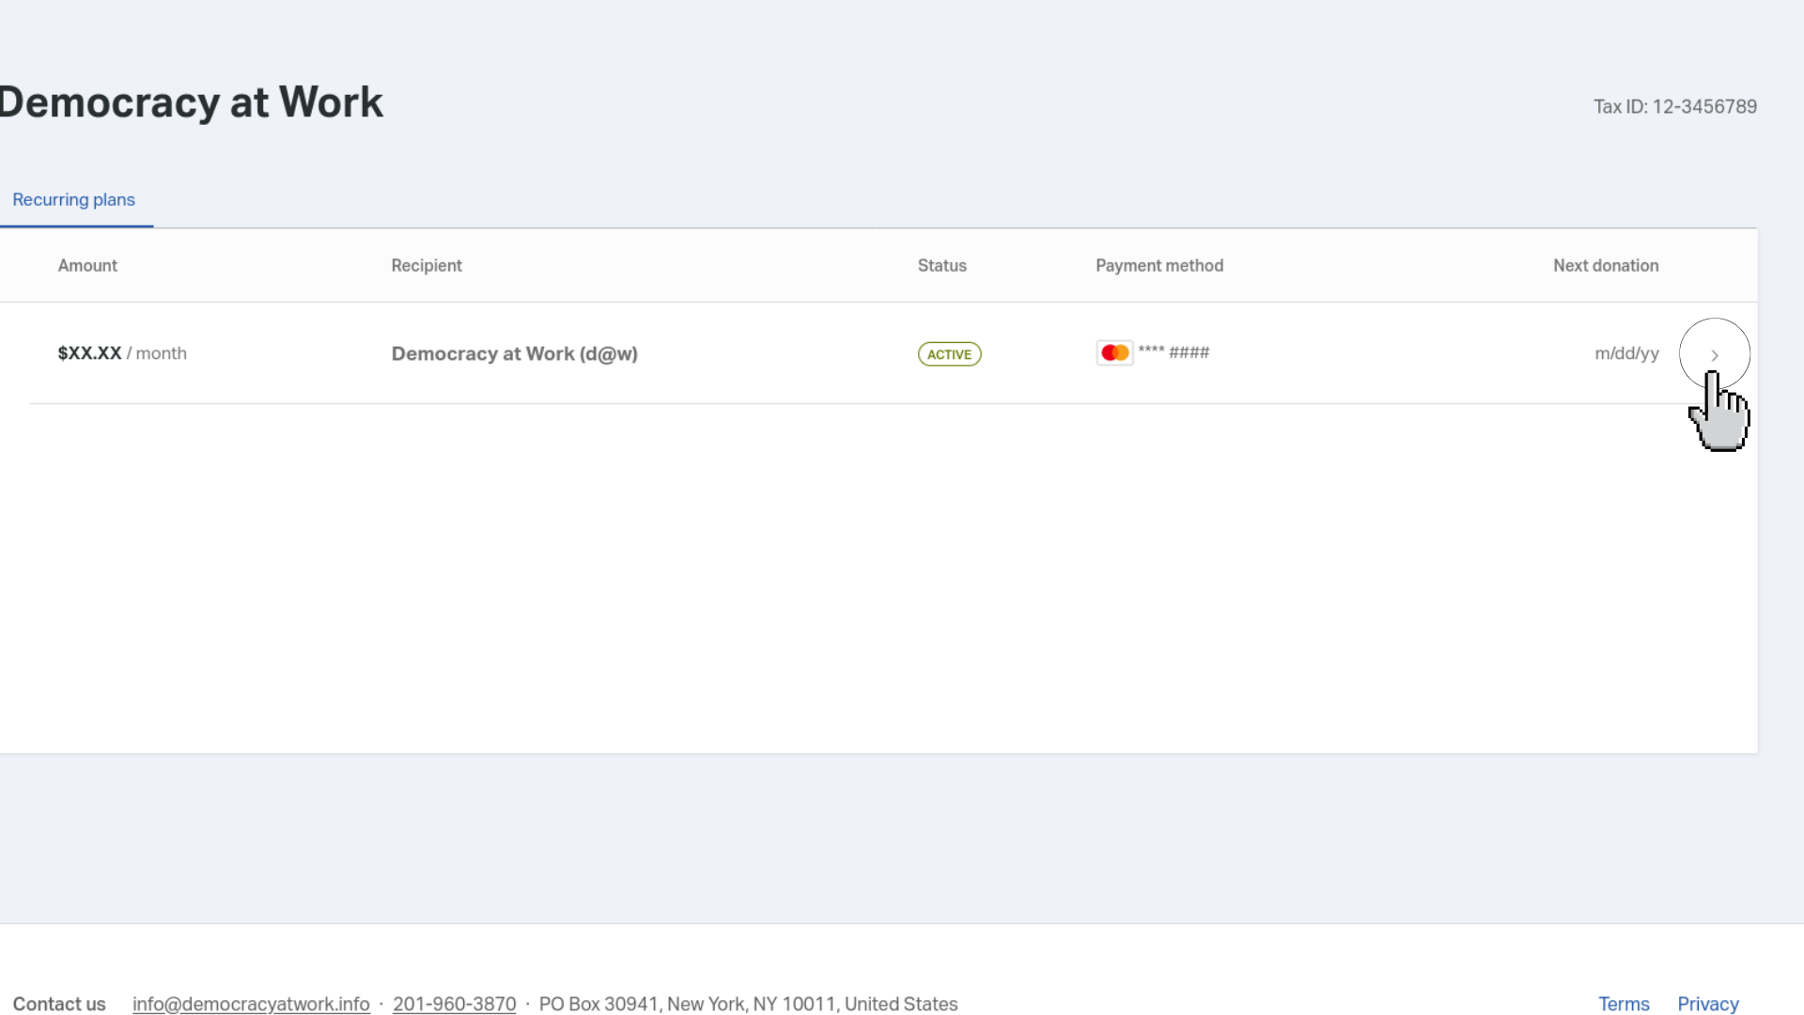Click the Democracy at Work (d@w) recipient
This screenshot has width=1804, height=1015.
(x=515, y=354)
